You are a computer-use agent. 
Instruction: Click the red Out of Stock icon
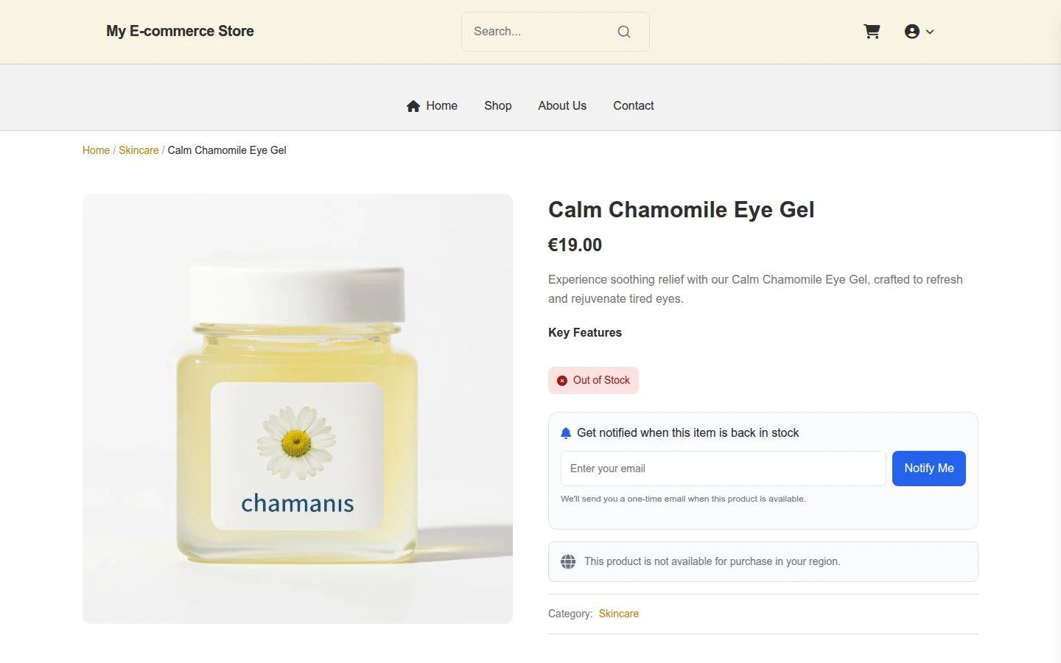pyautogui.click(x=562, y=381)
